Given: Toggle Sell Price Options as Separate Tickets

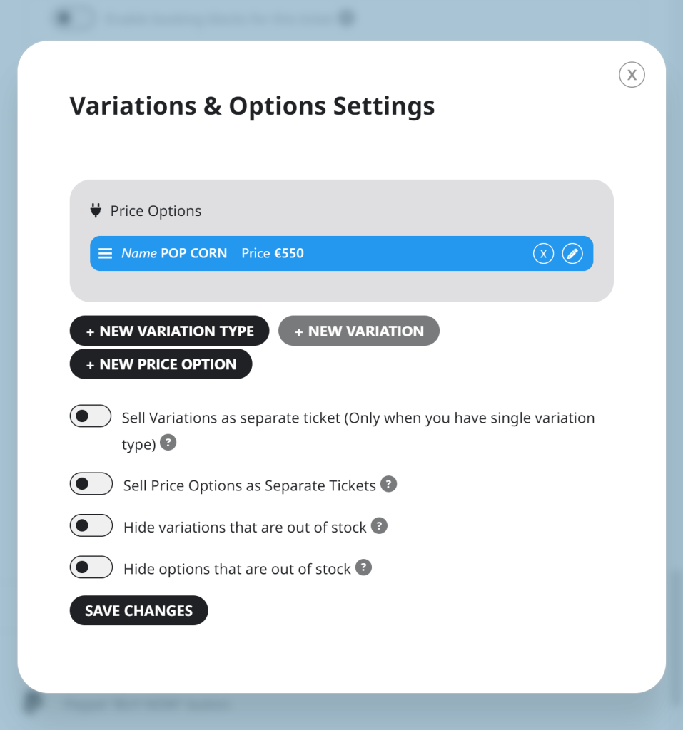Looking at the screenshot, I should pyautogui.click(x=91, y=483).
